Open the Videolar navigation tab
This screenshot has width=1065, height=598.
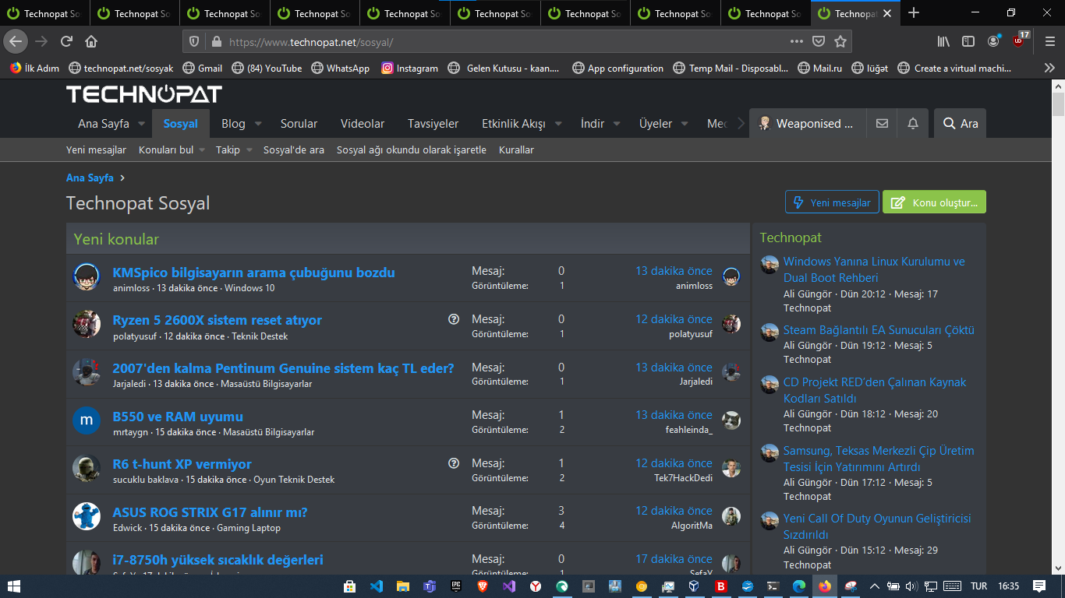[363, 124]
